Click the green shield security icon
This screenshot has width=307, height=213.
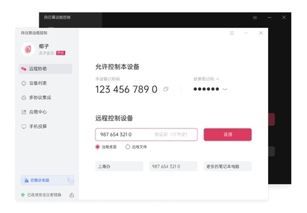coord(23,195)
